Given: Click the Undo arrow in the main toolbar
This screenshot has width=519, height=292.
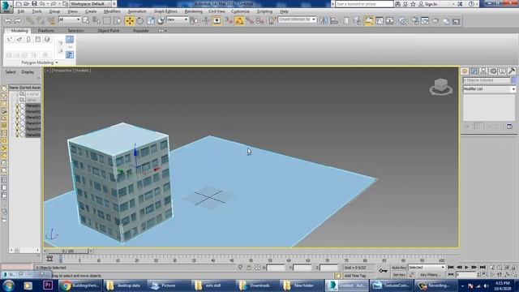Looking at the screenshot, I should coord(8,21).
